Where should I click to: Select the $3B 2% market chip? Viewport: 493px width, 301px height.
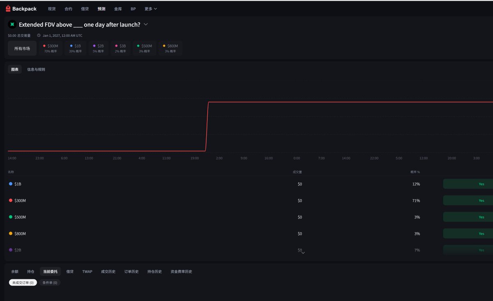pos(120,48)
